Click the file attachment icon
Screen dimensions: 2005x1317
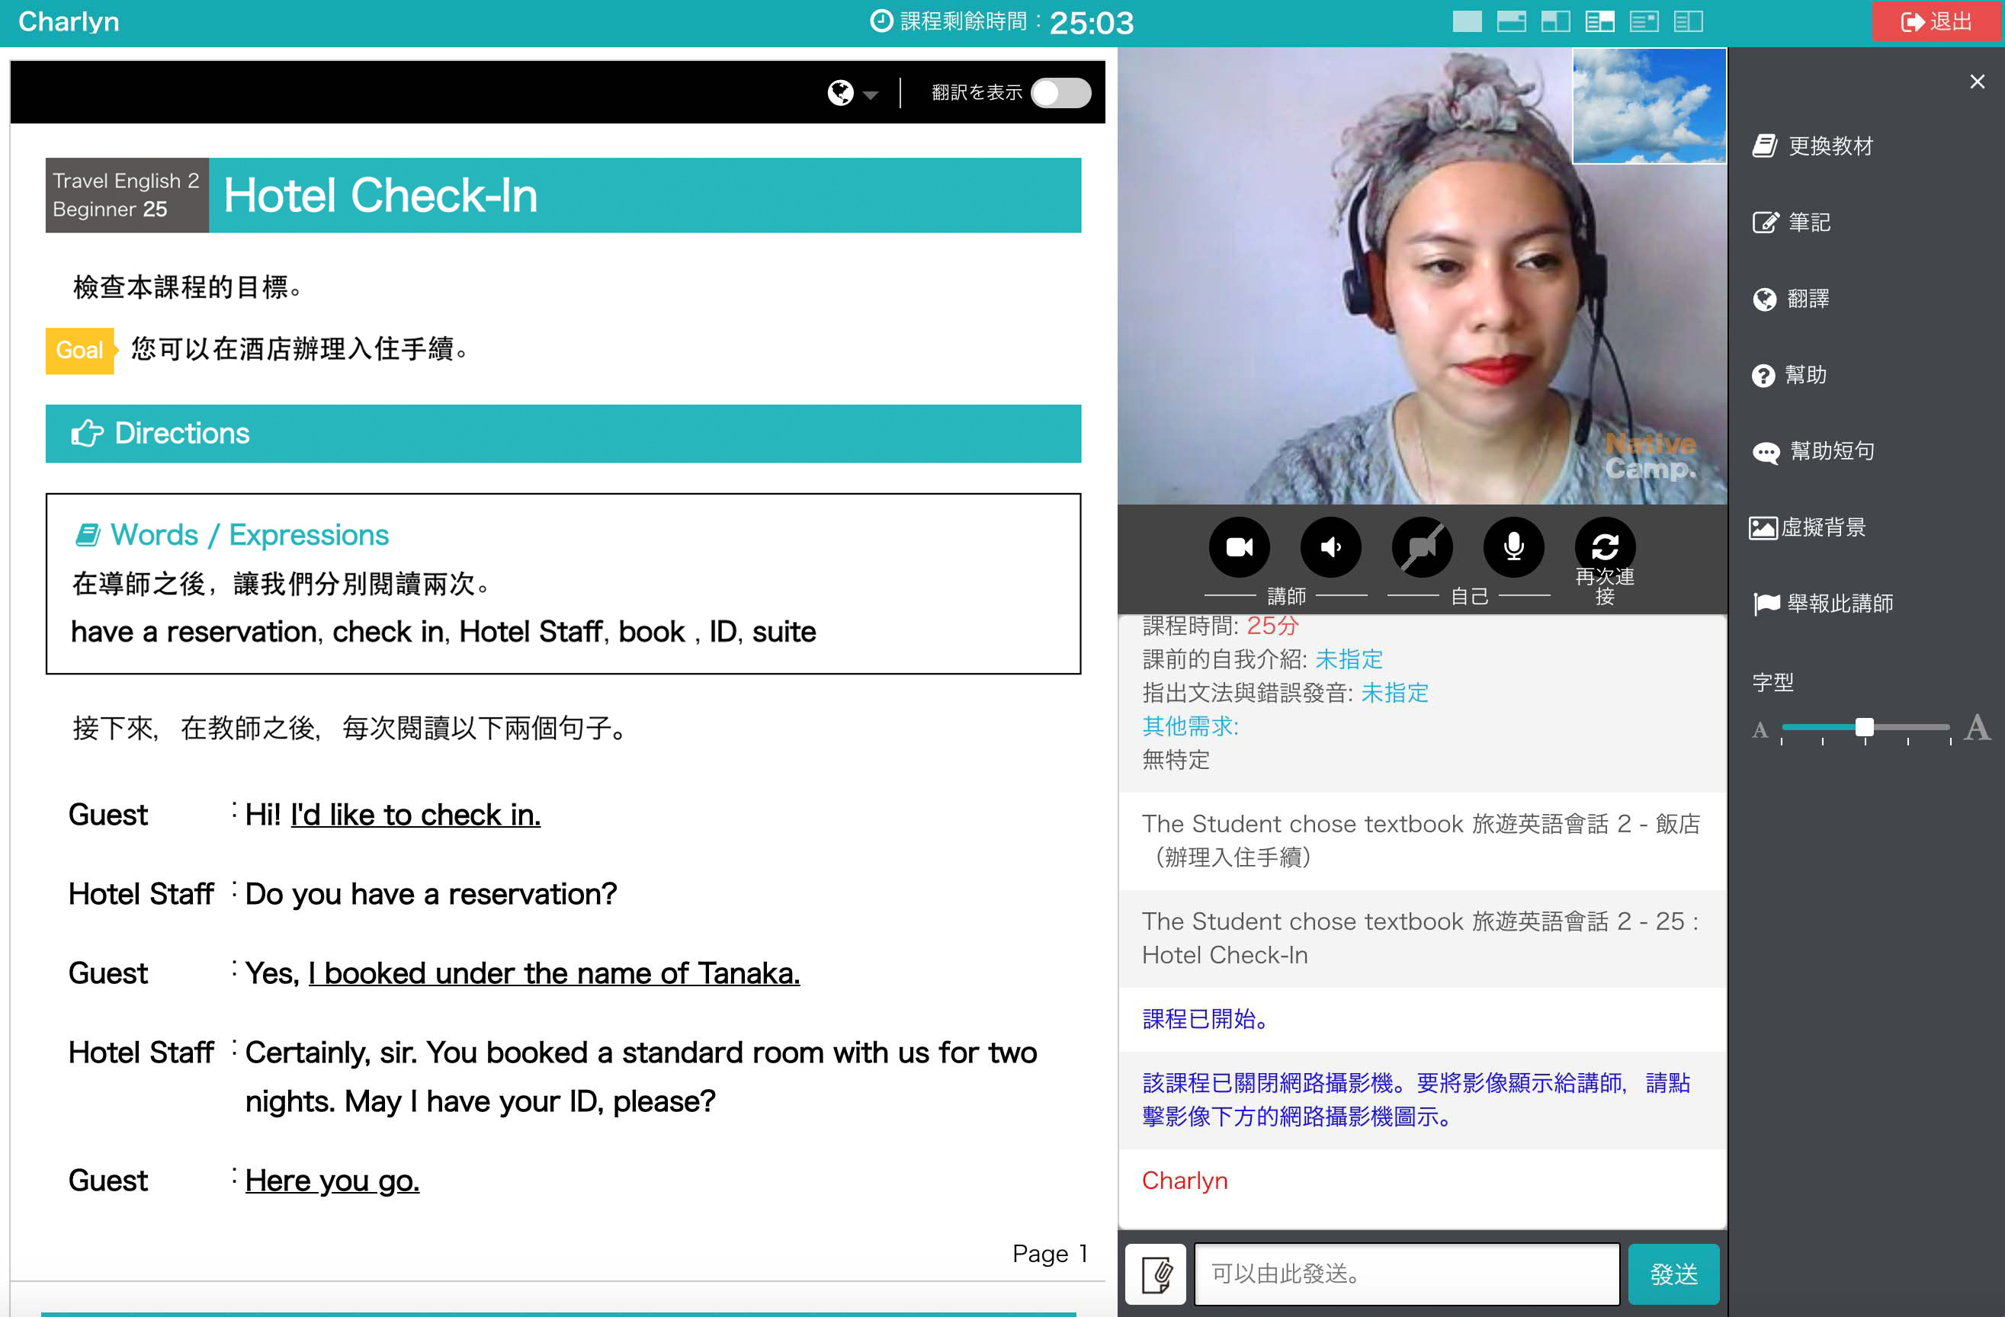[x=1156, y=1274]
